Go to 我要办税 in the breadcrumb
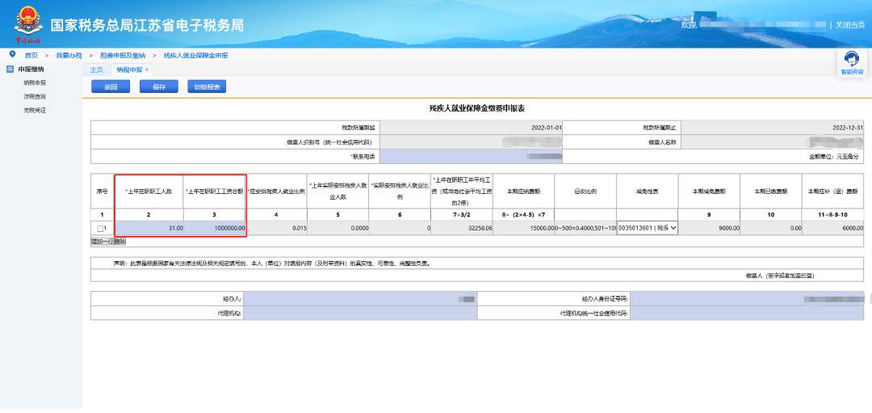The height and width of the screenshot is (413, 872). tap(69, 55)
